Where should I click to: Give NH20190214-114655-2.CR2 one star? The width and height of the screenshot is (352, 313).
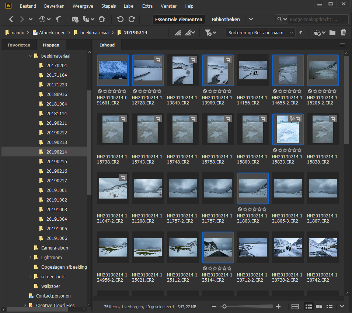pos(280,91)
